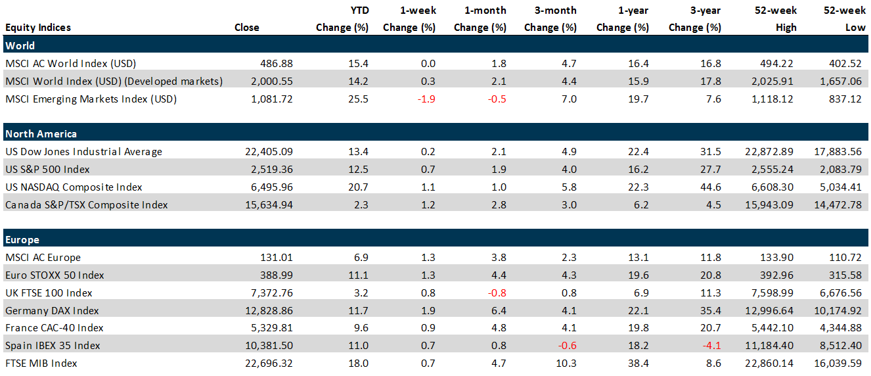
Task: Click the TSX close 15,634.94
Action: tap(269, 204)
